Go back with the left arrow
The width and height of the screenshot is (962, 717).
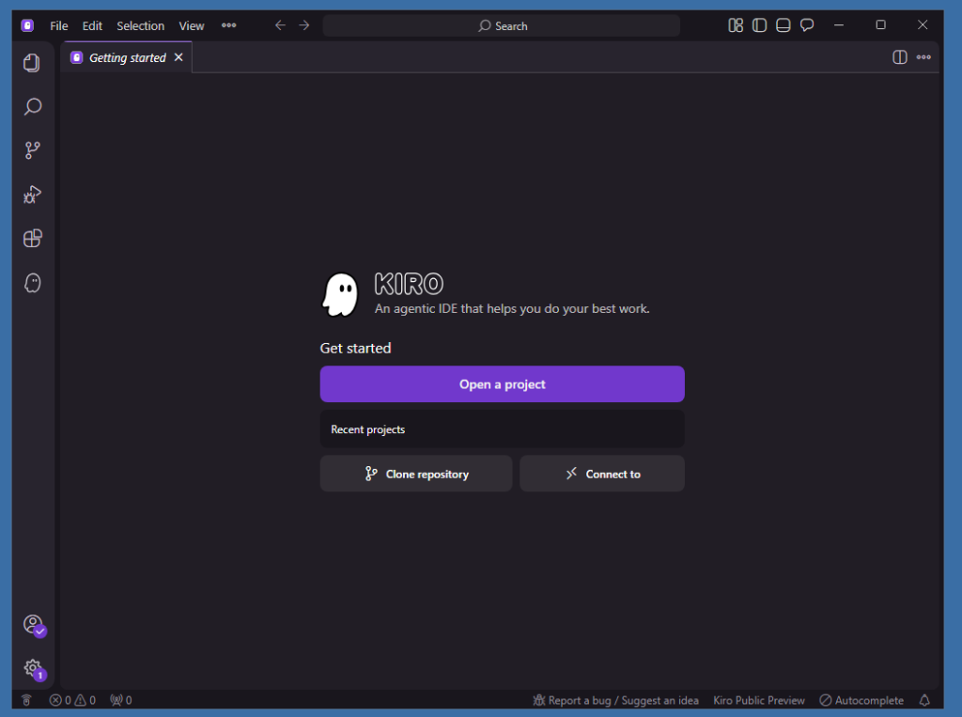(280, 25)
